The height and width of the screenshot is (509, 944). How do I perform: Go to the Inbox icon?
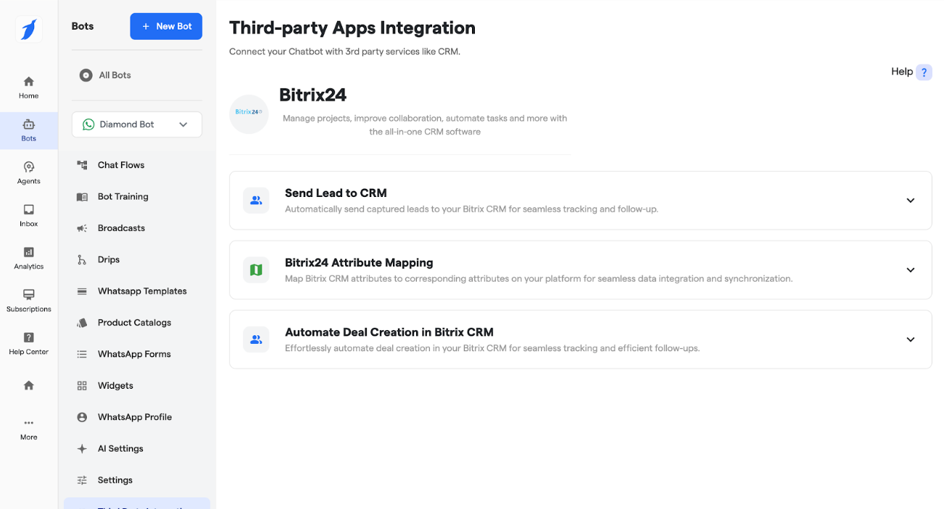[x=29, y=210]
